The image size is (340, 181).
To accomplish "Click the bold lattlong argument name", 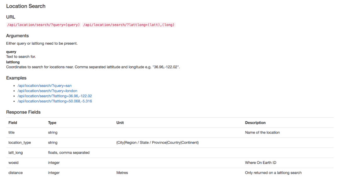I will click(x=13, y=62).
